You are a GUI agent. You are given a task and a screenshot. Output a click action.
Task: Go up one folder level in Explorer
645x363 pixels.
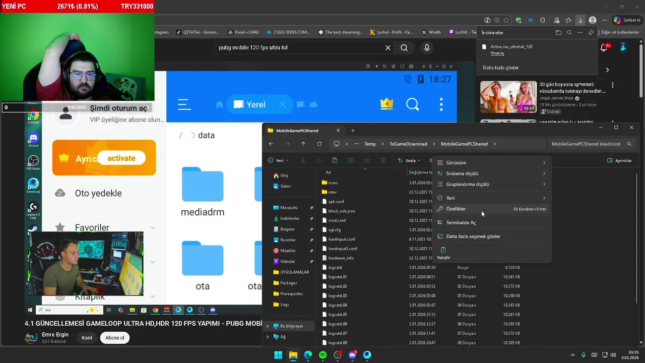[303, 144]
